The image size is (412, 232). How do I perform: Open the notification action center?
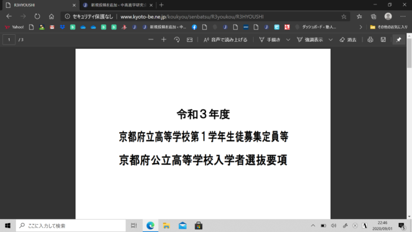coord(402,226)
